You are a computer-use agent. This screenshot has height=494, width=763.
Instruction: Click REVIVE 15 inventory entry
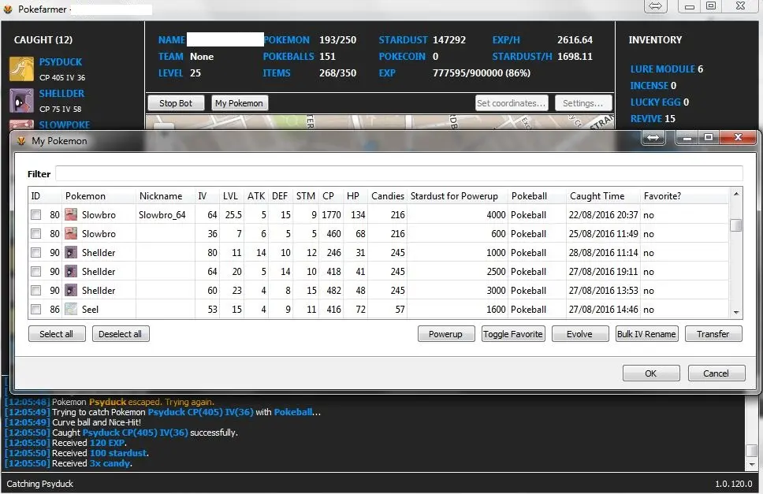[653, 119]
